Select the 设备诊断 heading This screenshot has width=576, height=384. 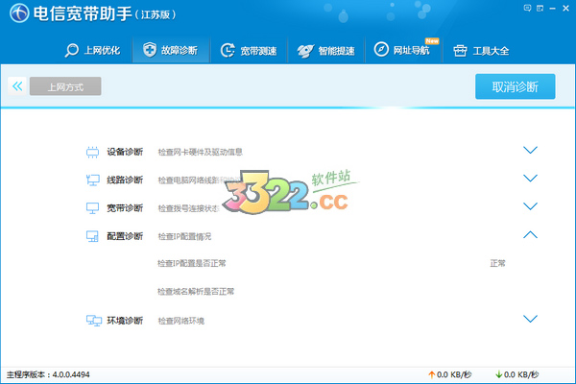[125, 152]
